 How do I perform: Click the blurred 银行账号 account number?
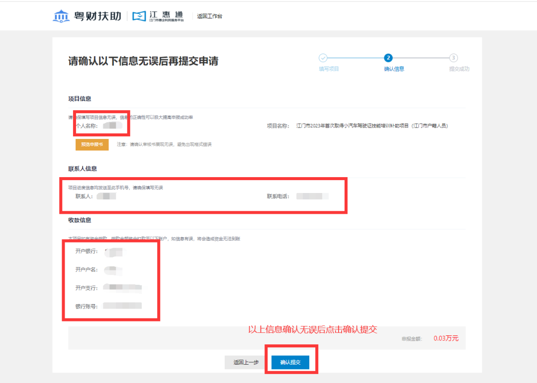click(x=122, y=306)
